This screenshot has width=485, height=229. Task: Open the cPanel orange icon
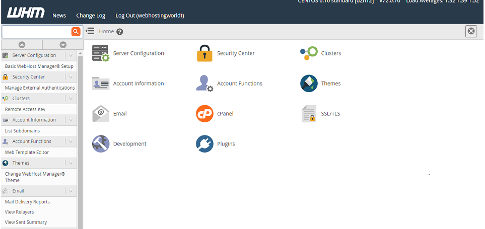pos(204,114)
